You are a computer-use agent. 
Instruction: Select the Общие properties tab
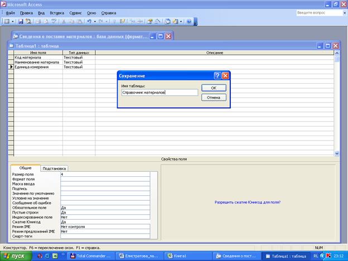[x=26, y=167]
